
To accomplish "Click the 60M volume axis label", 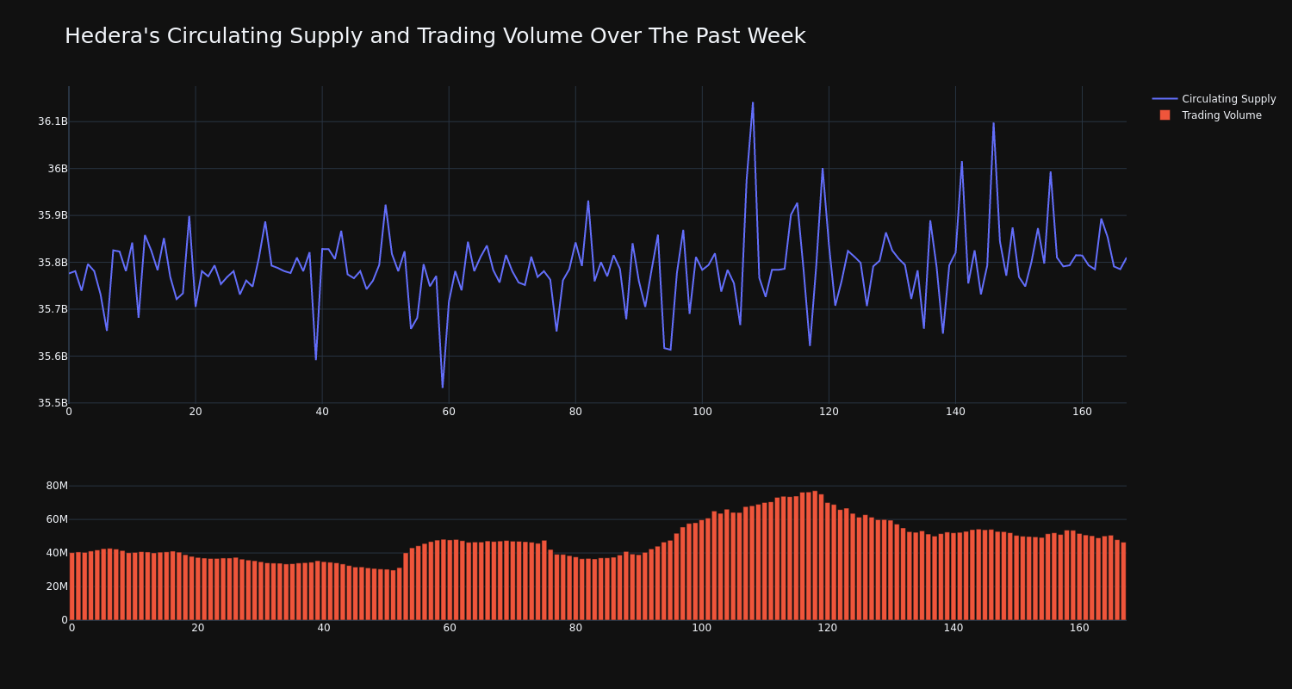I will coord(57,519).
